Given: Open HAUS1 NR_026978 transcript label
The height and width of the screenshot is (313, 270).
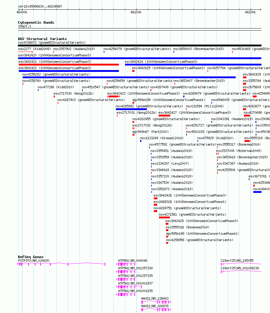Looking at the screenshot, I should coord(155,306).
